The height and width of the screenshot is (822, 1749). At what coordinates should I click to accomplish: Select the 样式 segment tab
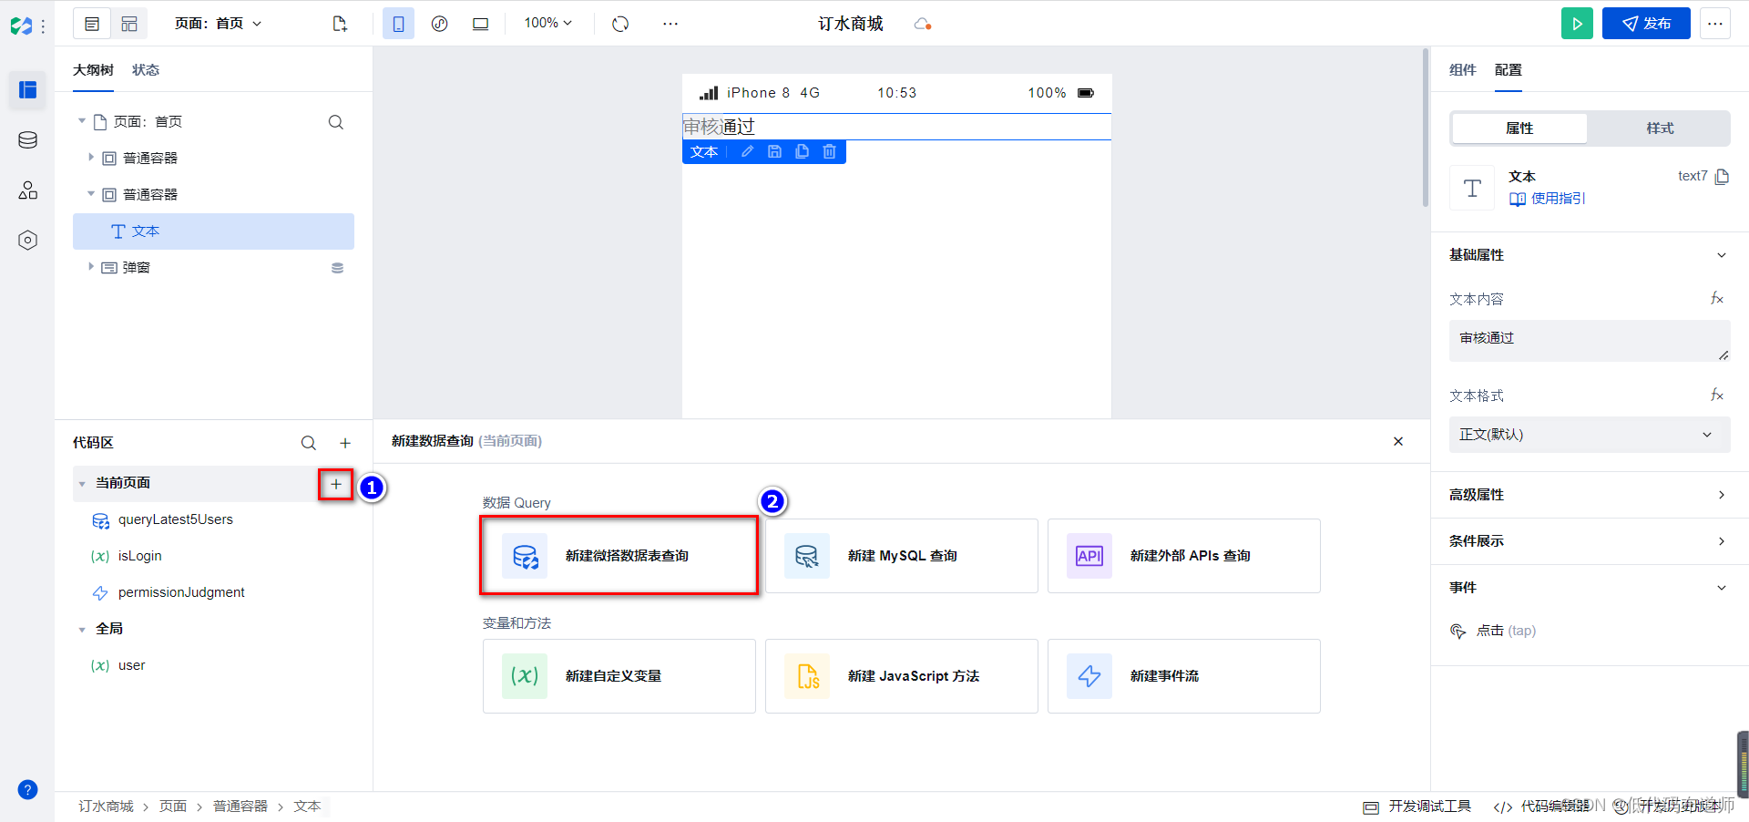[1660, 128]
